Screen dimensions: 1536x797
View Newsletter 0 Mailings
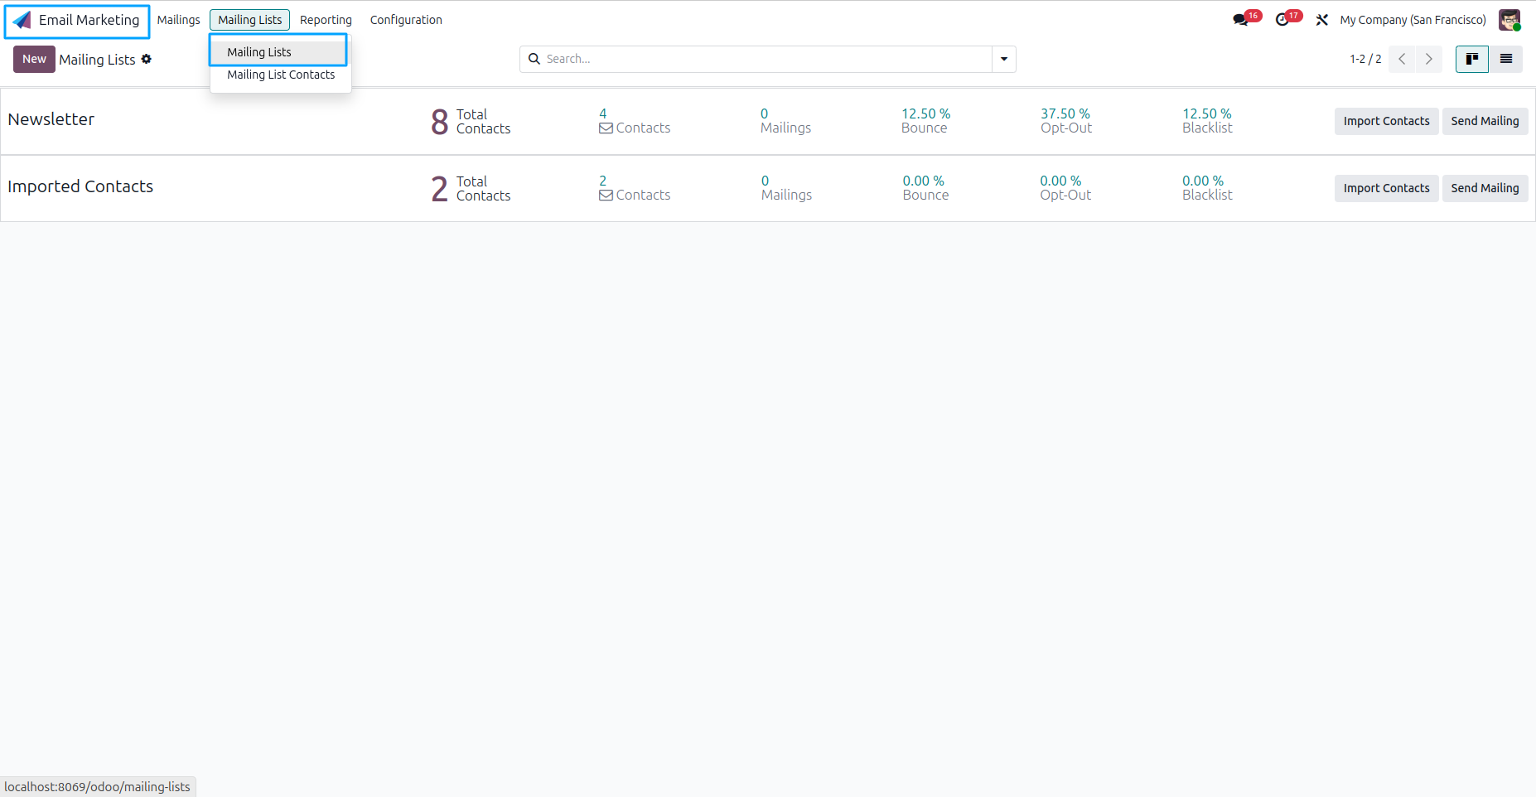785,121
